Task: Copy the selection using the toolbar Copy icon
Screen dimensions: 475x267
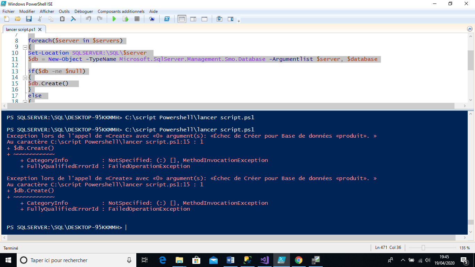Action: 51,19
